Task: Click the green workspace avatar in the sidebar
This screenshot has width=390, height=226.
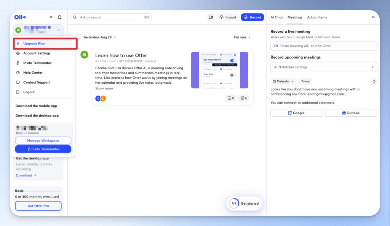Action: pos(18,30)
